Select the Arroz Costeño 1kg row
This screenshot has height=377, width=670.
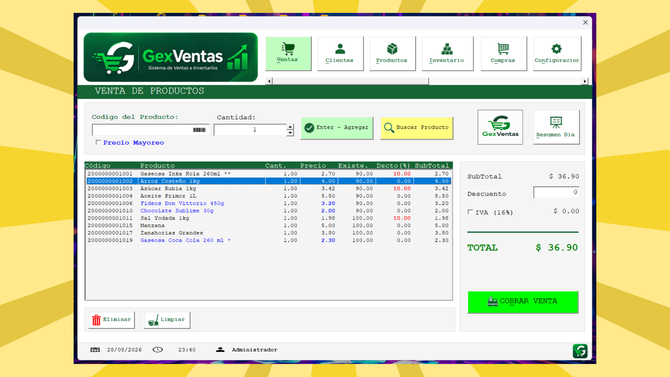tap(268, 181)
